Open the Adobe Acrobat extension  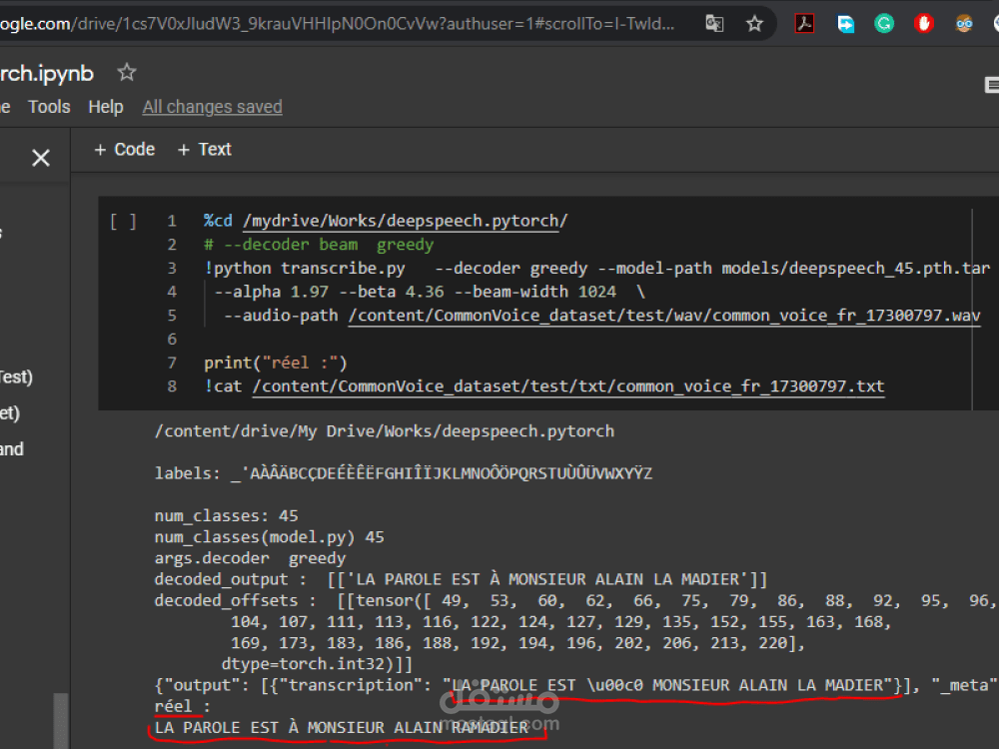pyautogui.click(x=804, y=24)
